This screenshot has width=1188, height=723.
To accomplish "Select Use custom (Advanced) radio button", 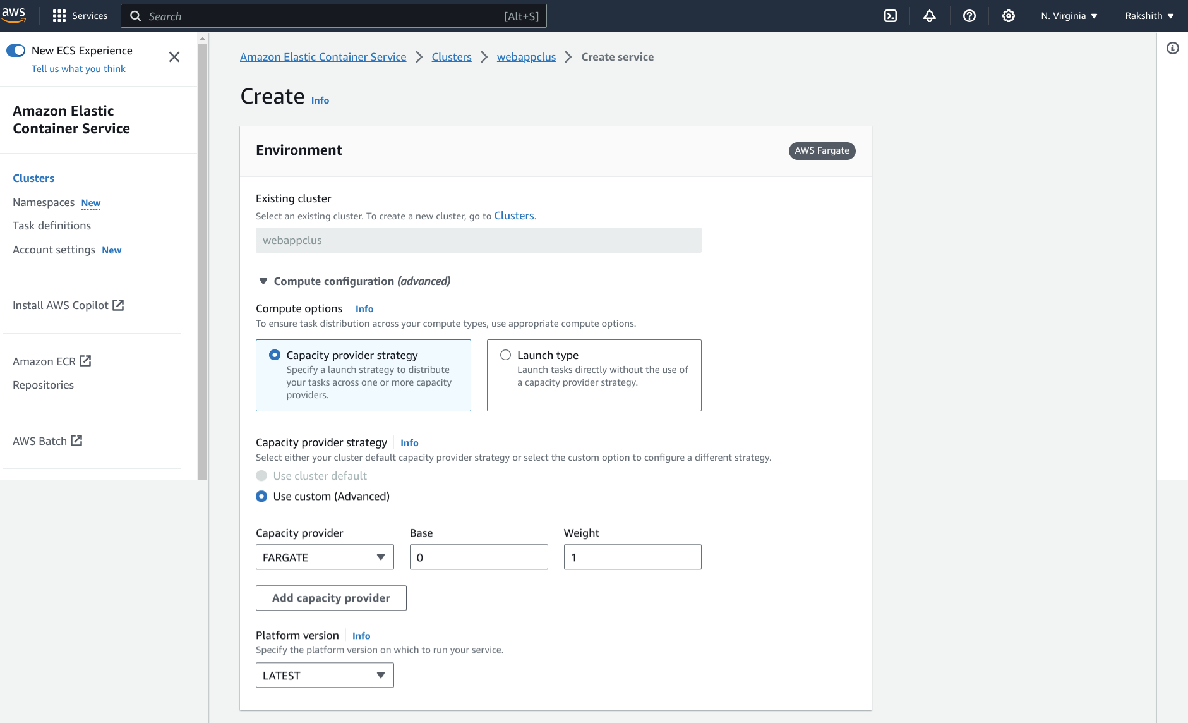I will [x=261, y=496].
